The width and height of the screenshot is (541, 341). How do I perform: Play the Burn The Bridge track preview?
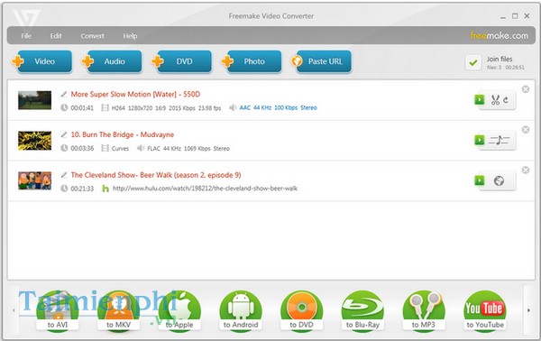(x=480, y=140)
